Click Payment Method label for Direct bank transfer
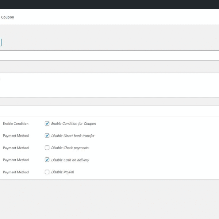219x219 pixels. [16, 136]
